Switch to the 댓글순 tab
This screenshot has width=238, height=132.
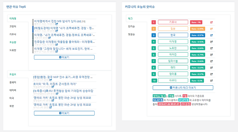(x=131, y=34)
